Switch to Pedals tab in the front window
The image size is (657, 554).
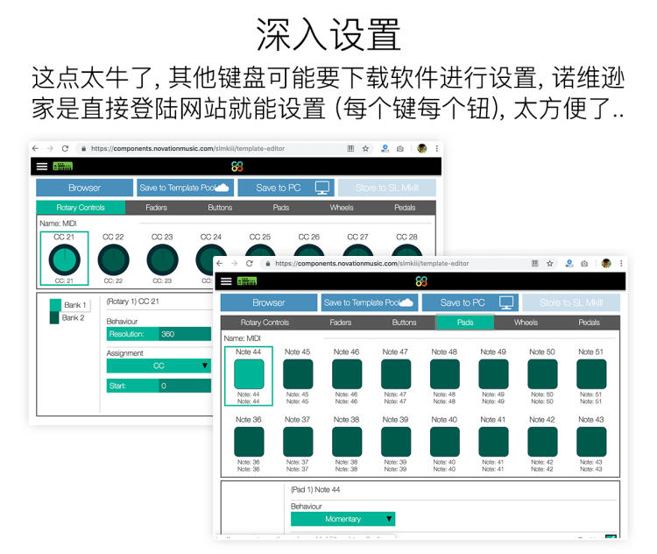pos(590,322)
